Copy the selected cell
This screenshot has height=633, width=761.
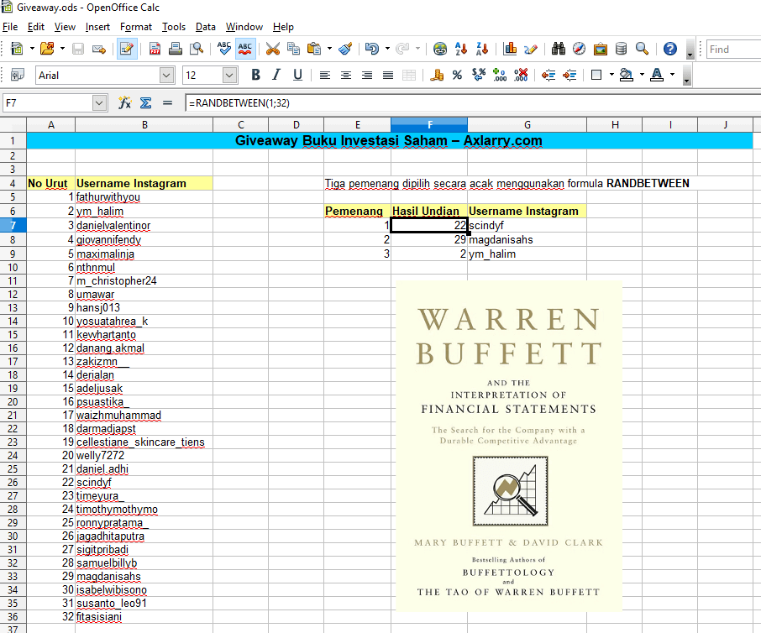tap(294, 49)
